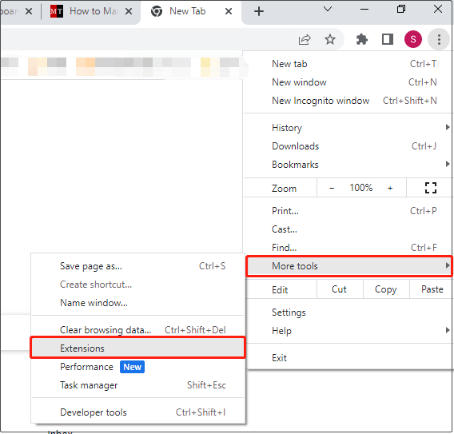The image size is (454, 434).
Task: Select Extensions in More tools submenu
Action: 137,348
